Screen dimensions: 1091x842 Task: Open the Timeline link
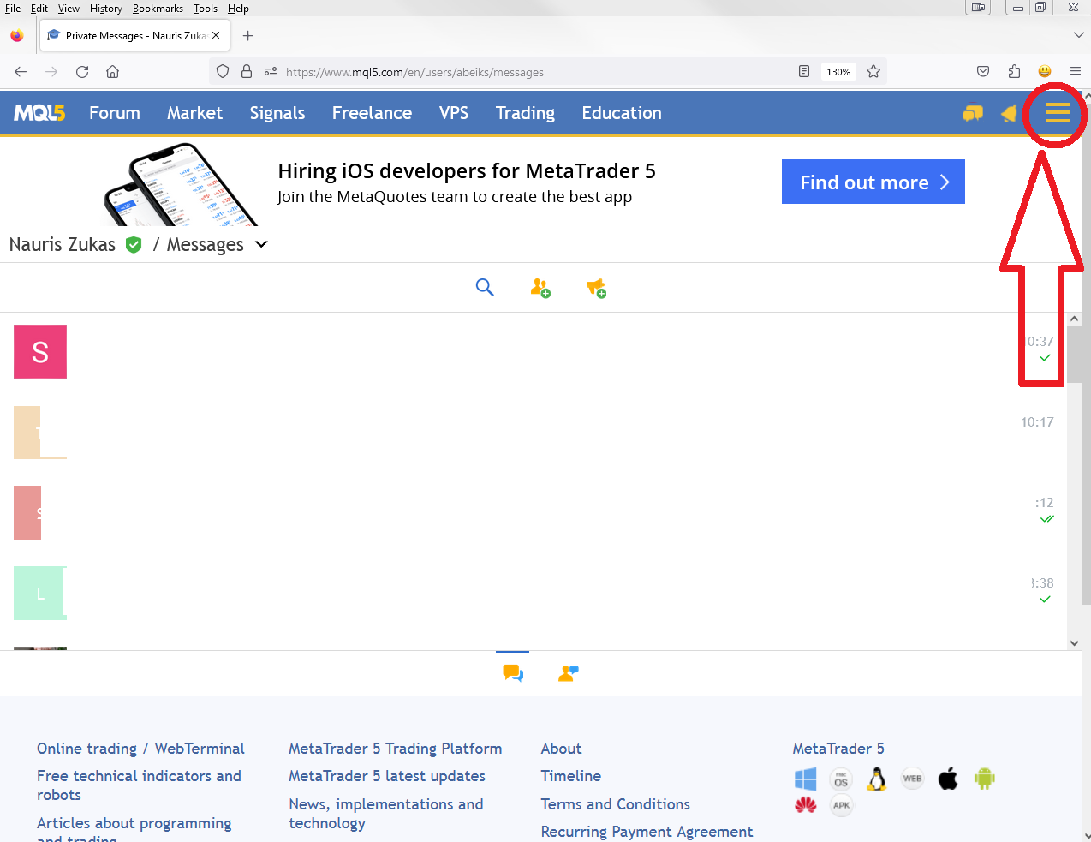click(571, 776)
